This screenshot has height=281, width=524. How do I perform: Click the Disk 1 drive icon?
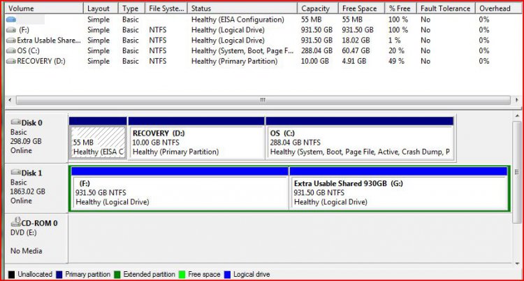(15, 172)
